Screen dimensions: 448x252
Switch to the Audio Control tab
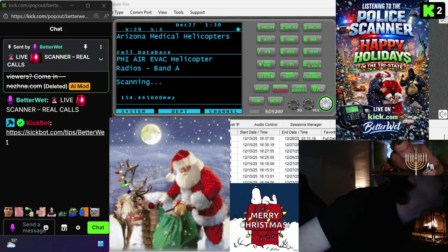coord(266,124)
